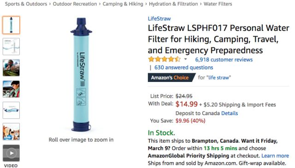Open the 6,918 customer reviews link

pos(224,60)
